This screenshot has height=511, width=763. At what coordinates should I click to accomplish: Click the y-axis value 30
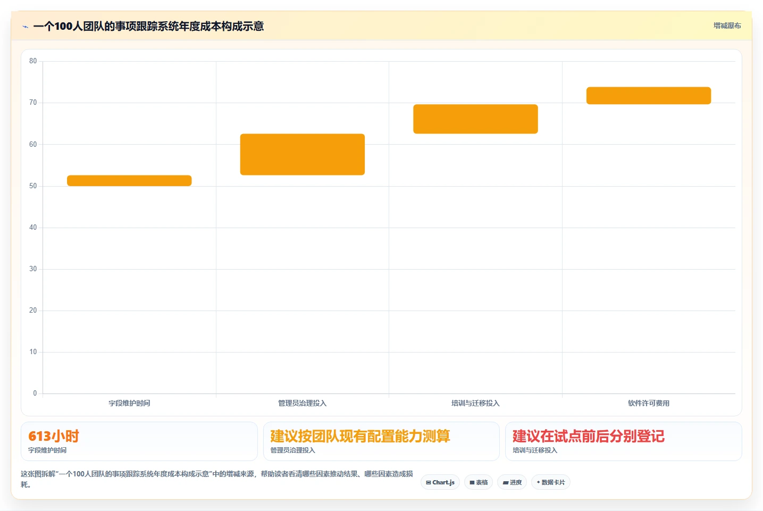coord(33,269)
